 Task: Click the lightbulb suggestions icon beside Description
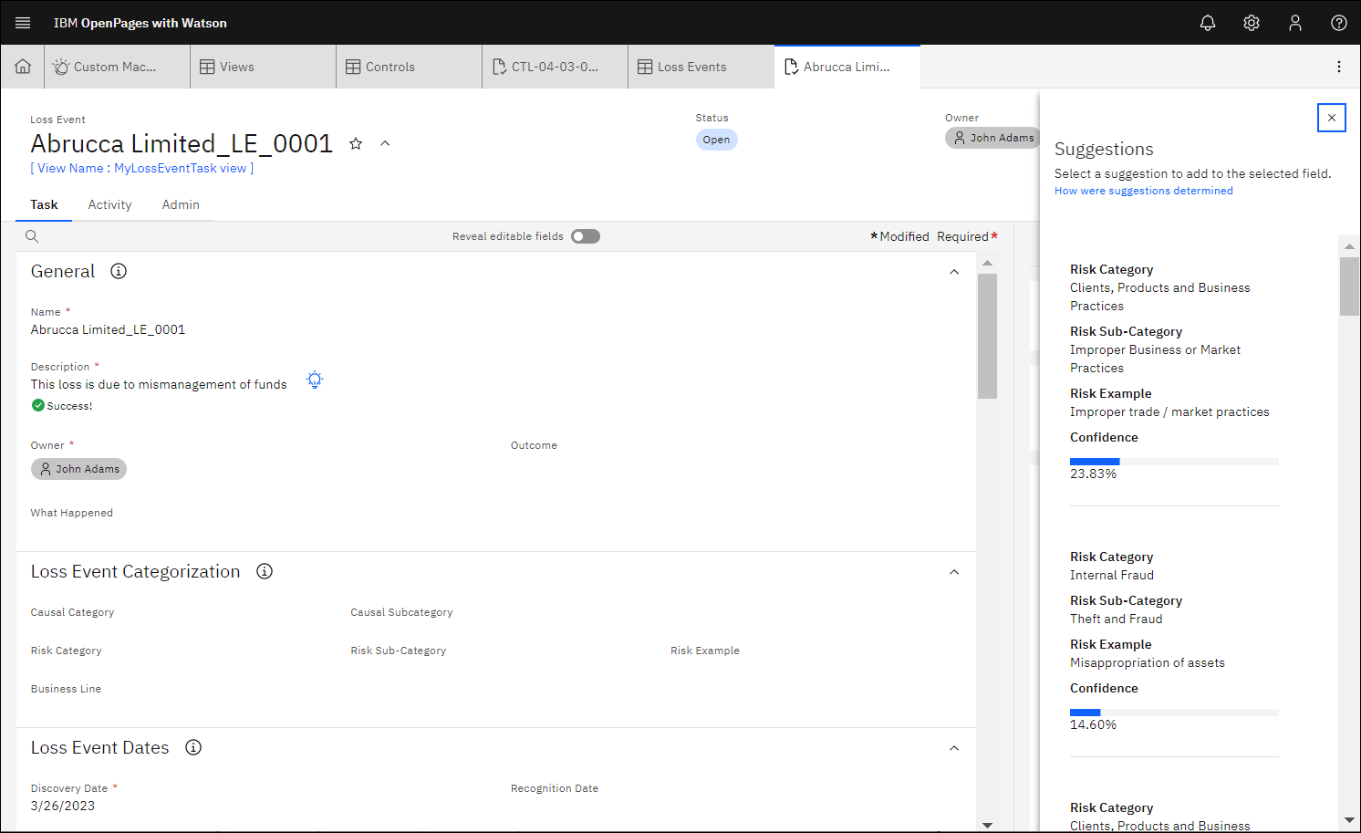tap(315, 380)
